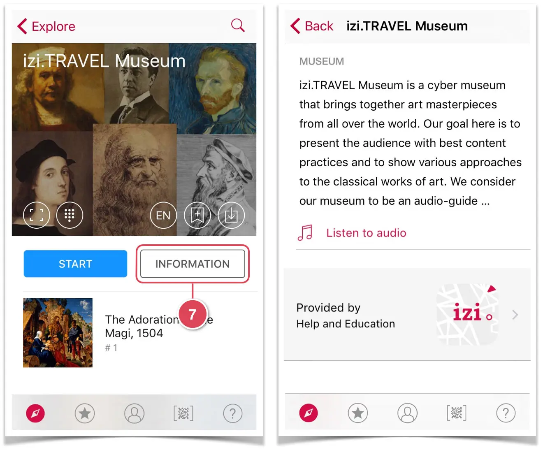Open fullscreen image view icon
The image size is (543, 450).
(x=37, y=215)
